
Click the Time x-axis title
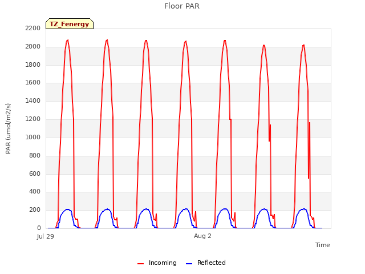tap(323, 245)
